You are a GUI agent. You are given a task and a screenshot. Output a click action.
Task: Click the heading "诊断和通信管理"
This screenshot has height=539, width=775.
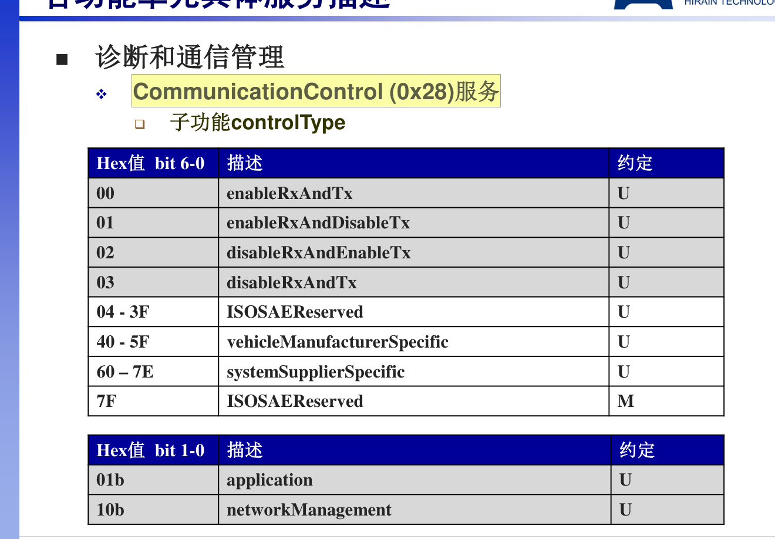190,58
